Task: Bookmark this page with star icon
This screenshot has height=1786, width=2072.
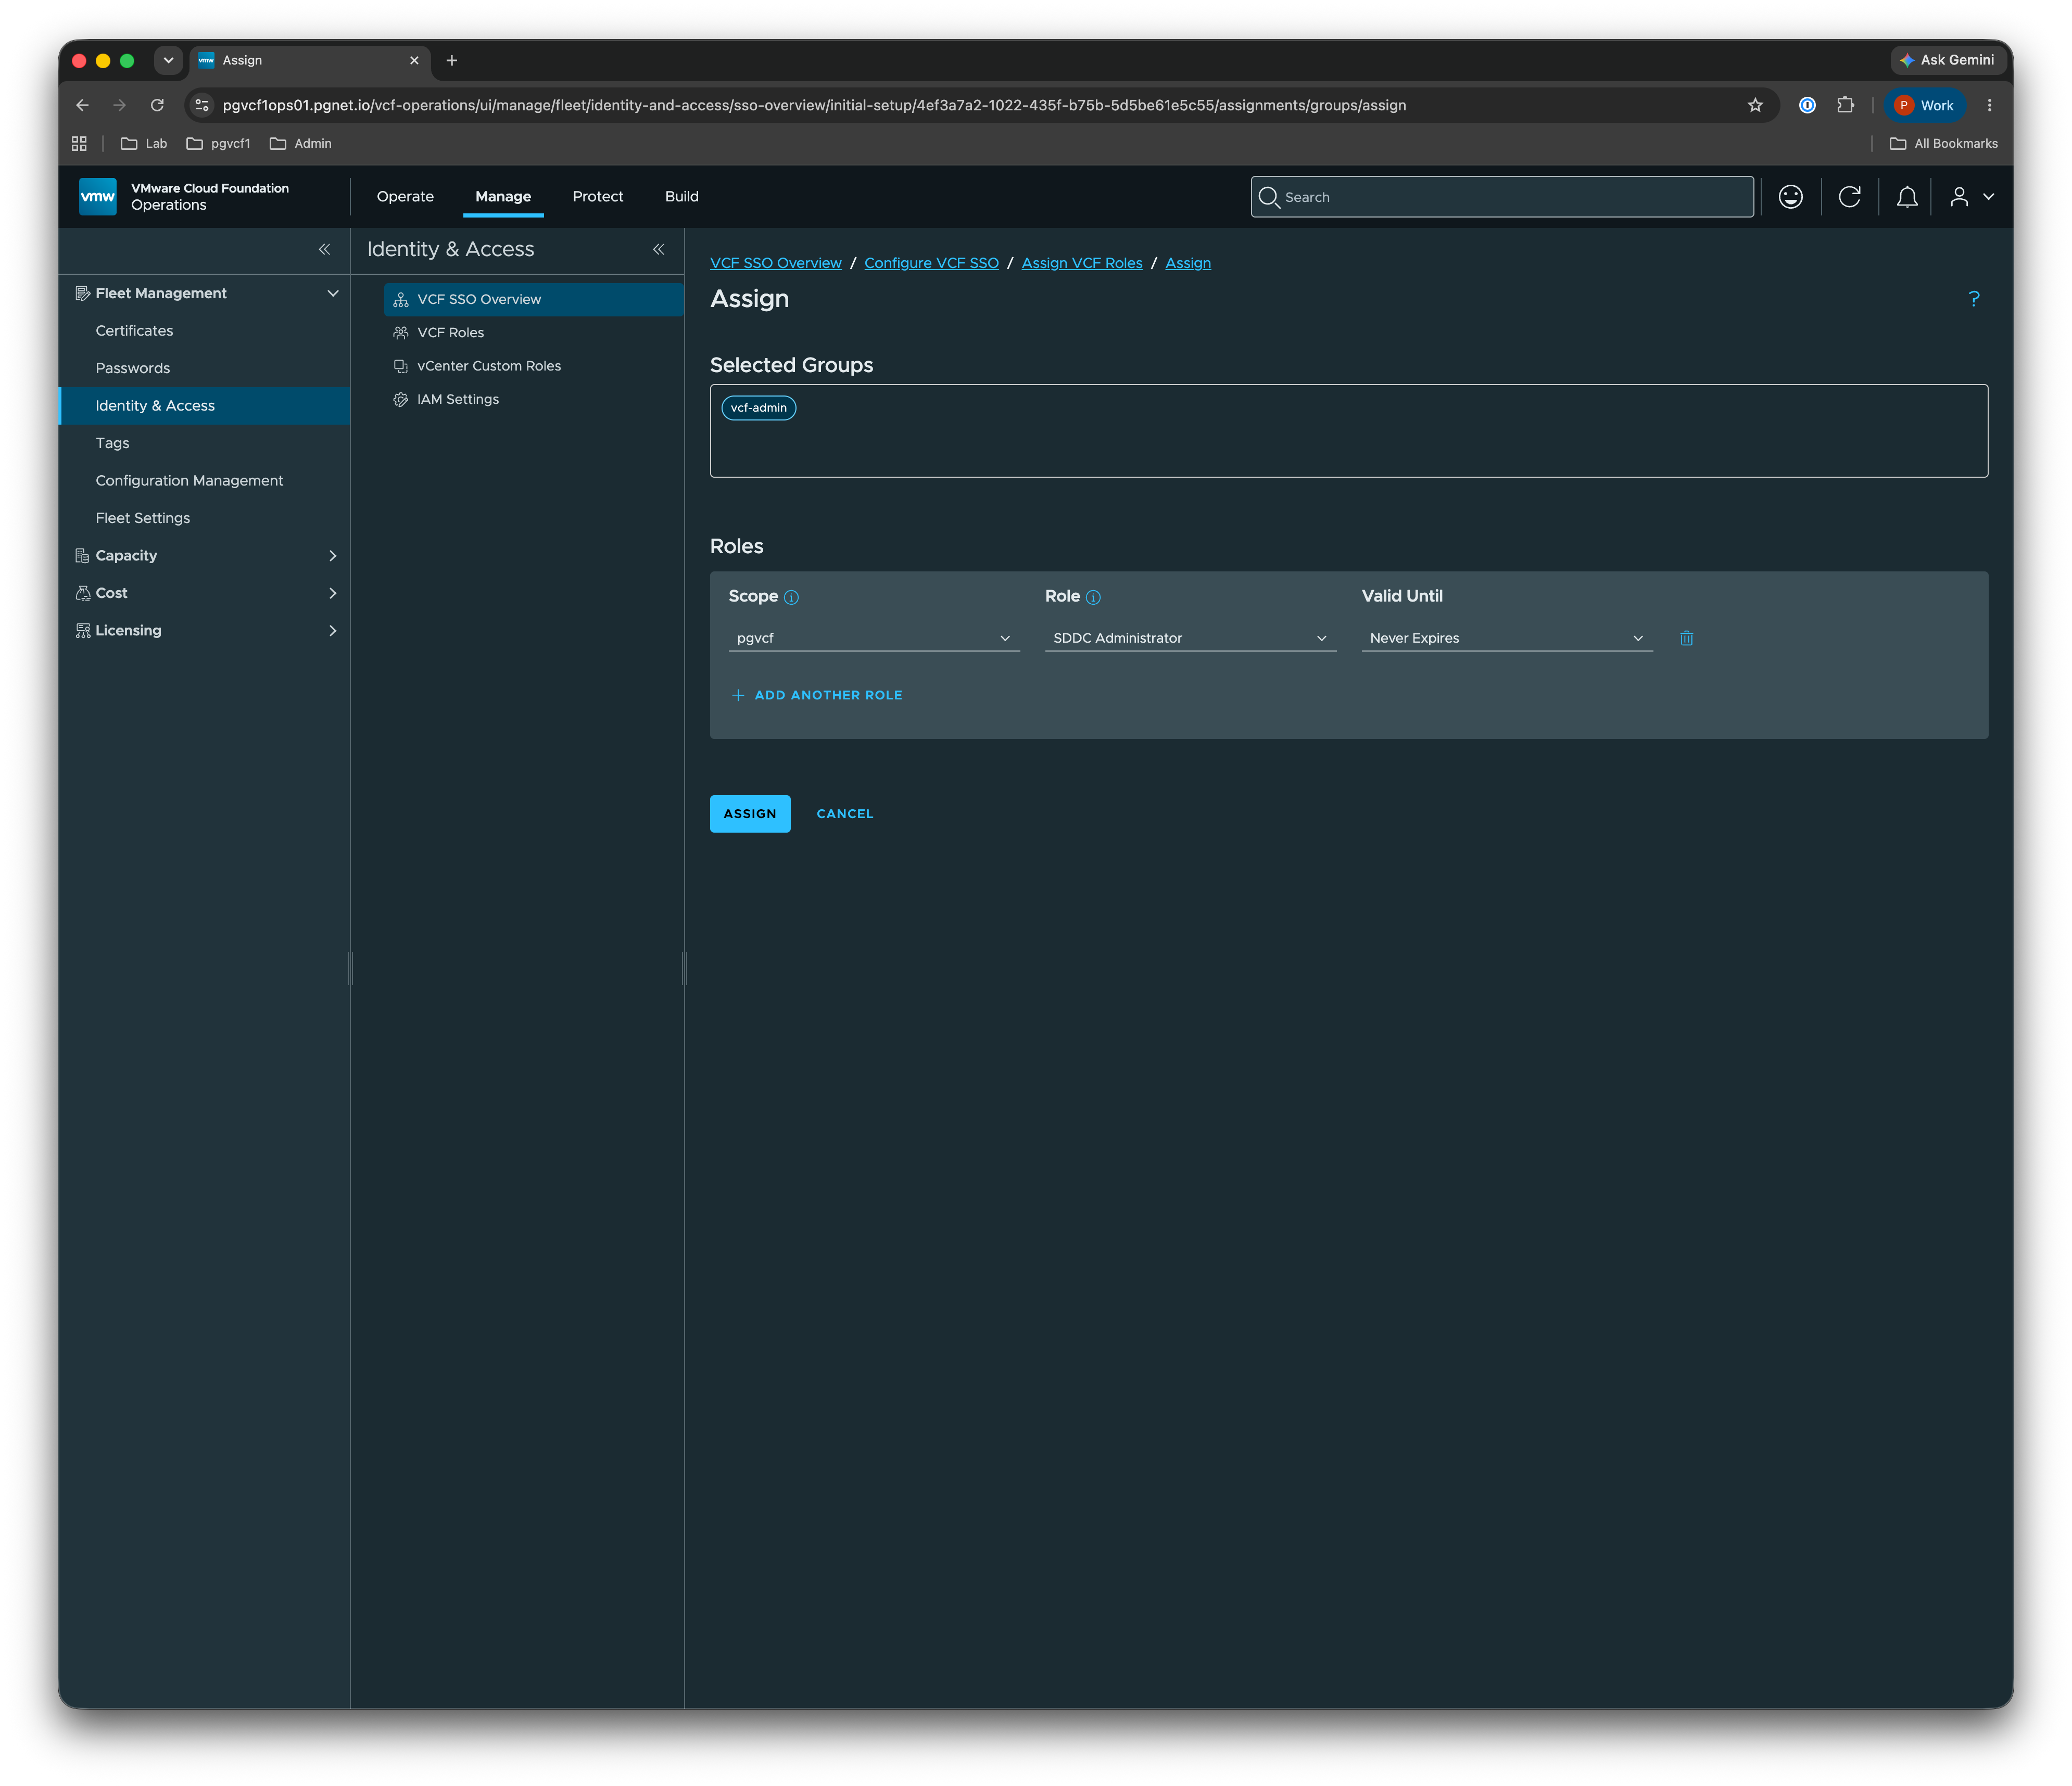Action: (x=1754, y=105)
